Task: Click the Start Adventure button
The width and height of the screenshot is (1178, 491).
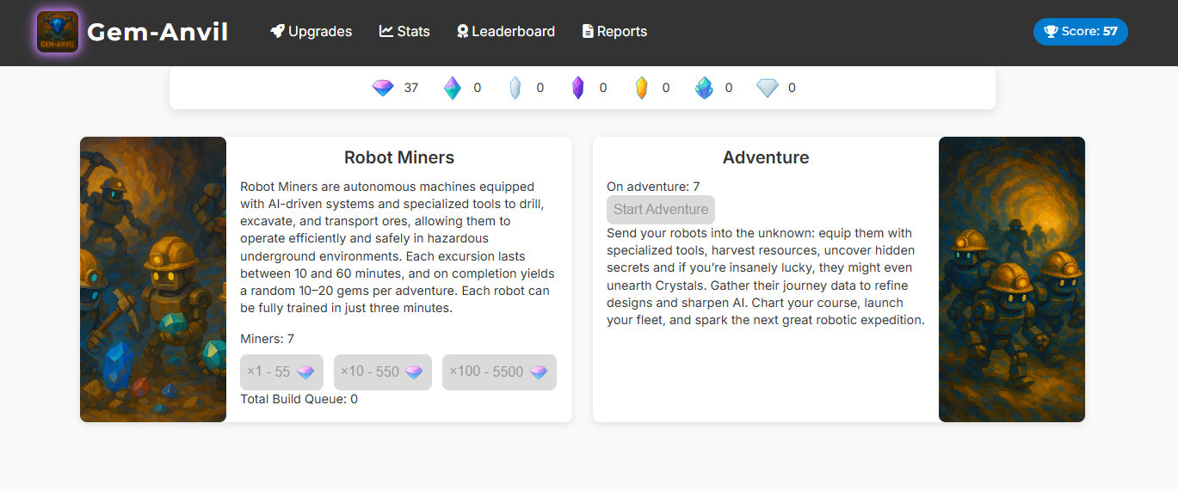Action: click(x=661, y=210)
